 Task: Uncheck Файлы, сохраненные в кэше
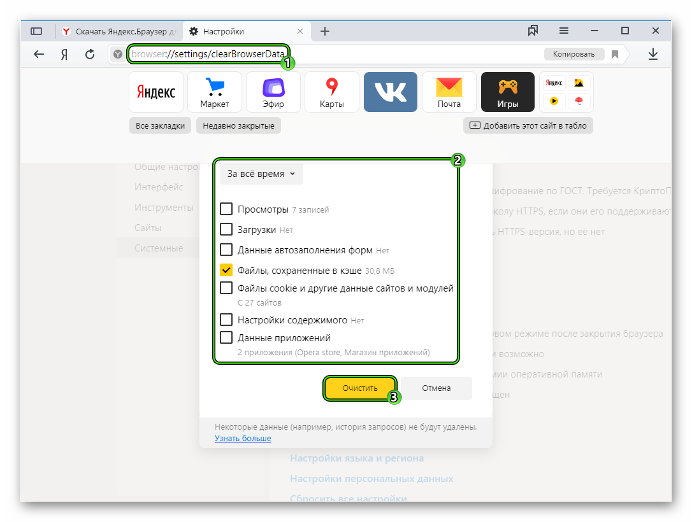tap(226, 270)
